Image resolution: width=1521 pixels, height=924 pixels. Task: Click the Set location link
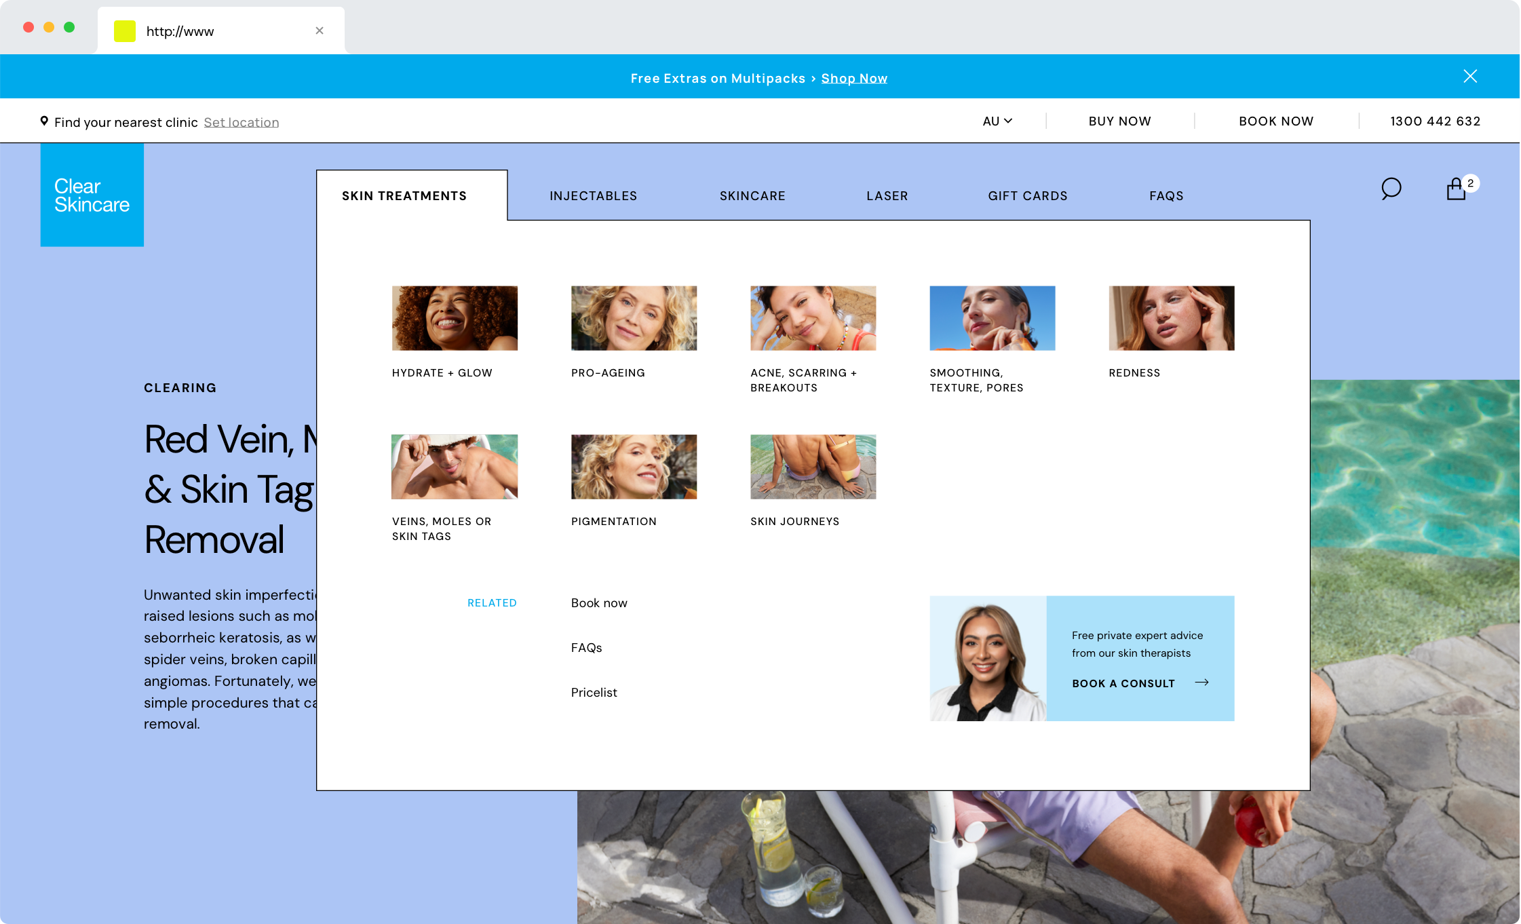[242, 121]
